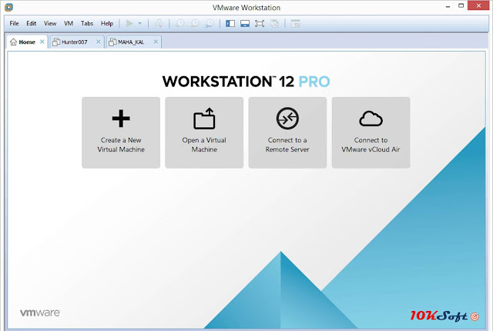Open the Snapshot Manager wrench-clock icon
This screenshot has height=331, width=493.
[x=210, y=23]
